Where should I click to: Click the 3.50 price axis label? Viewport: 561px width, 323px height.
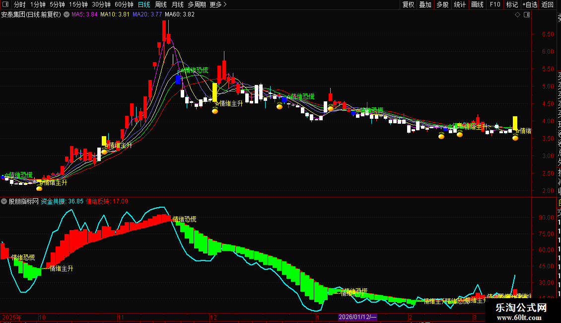(x=548, y=139)
